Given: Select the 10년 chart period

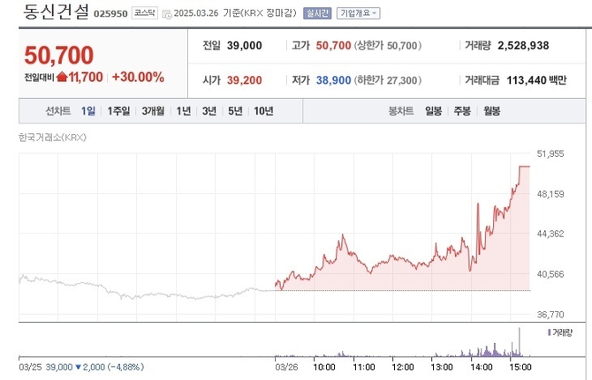Looking at the screenshot, I should [263, 111].
